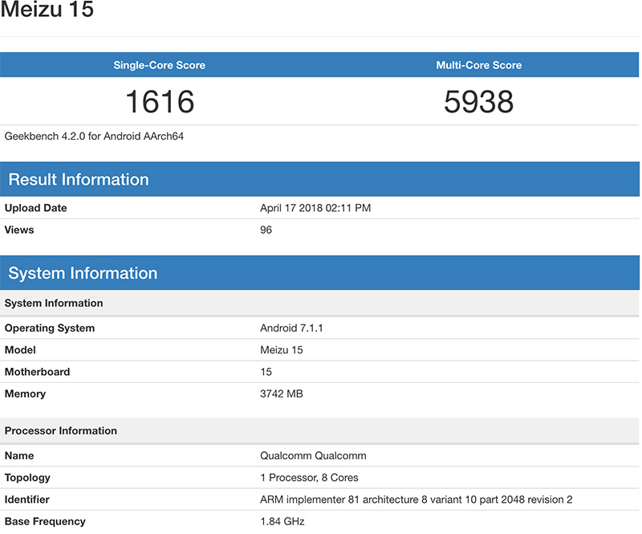Click the Identifier label
Viewport: 642px width, 534px height.
(27, 499)
